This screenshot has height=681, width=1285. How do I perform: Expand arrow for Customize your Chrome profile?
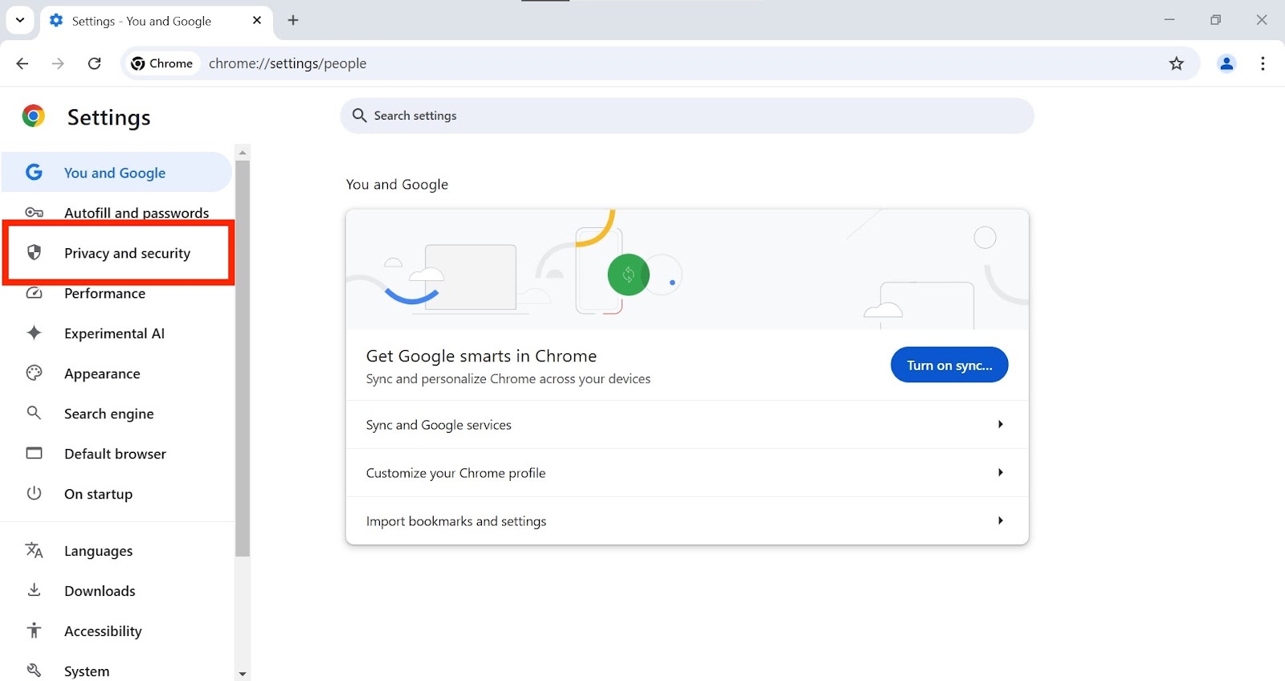coord(1000,472)
